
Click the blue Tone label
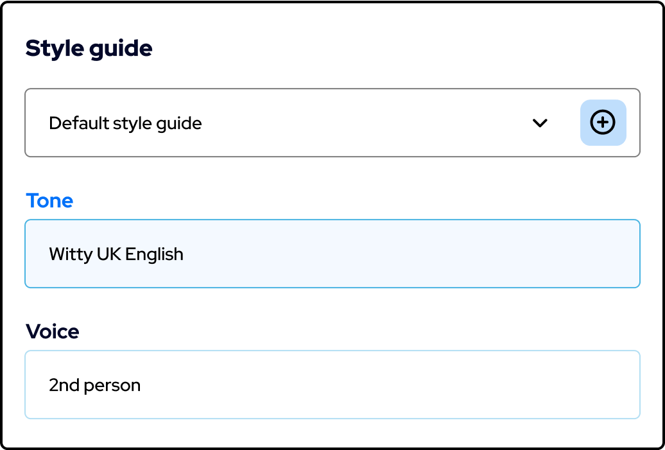point(49,200)
